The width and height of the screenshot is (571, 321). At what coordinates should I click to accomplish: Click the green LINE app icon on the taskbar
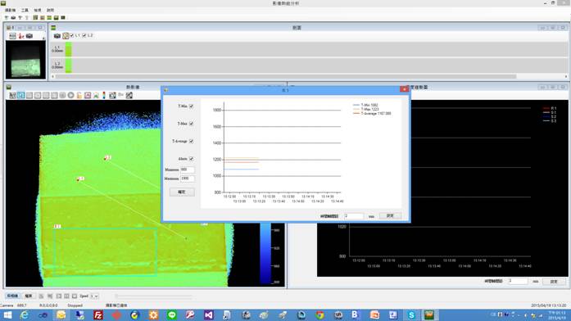click(x=172, y=315)
